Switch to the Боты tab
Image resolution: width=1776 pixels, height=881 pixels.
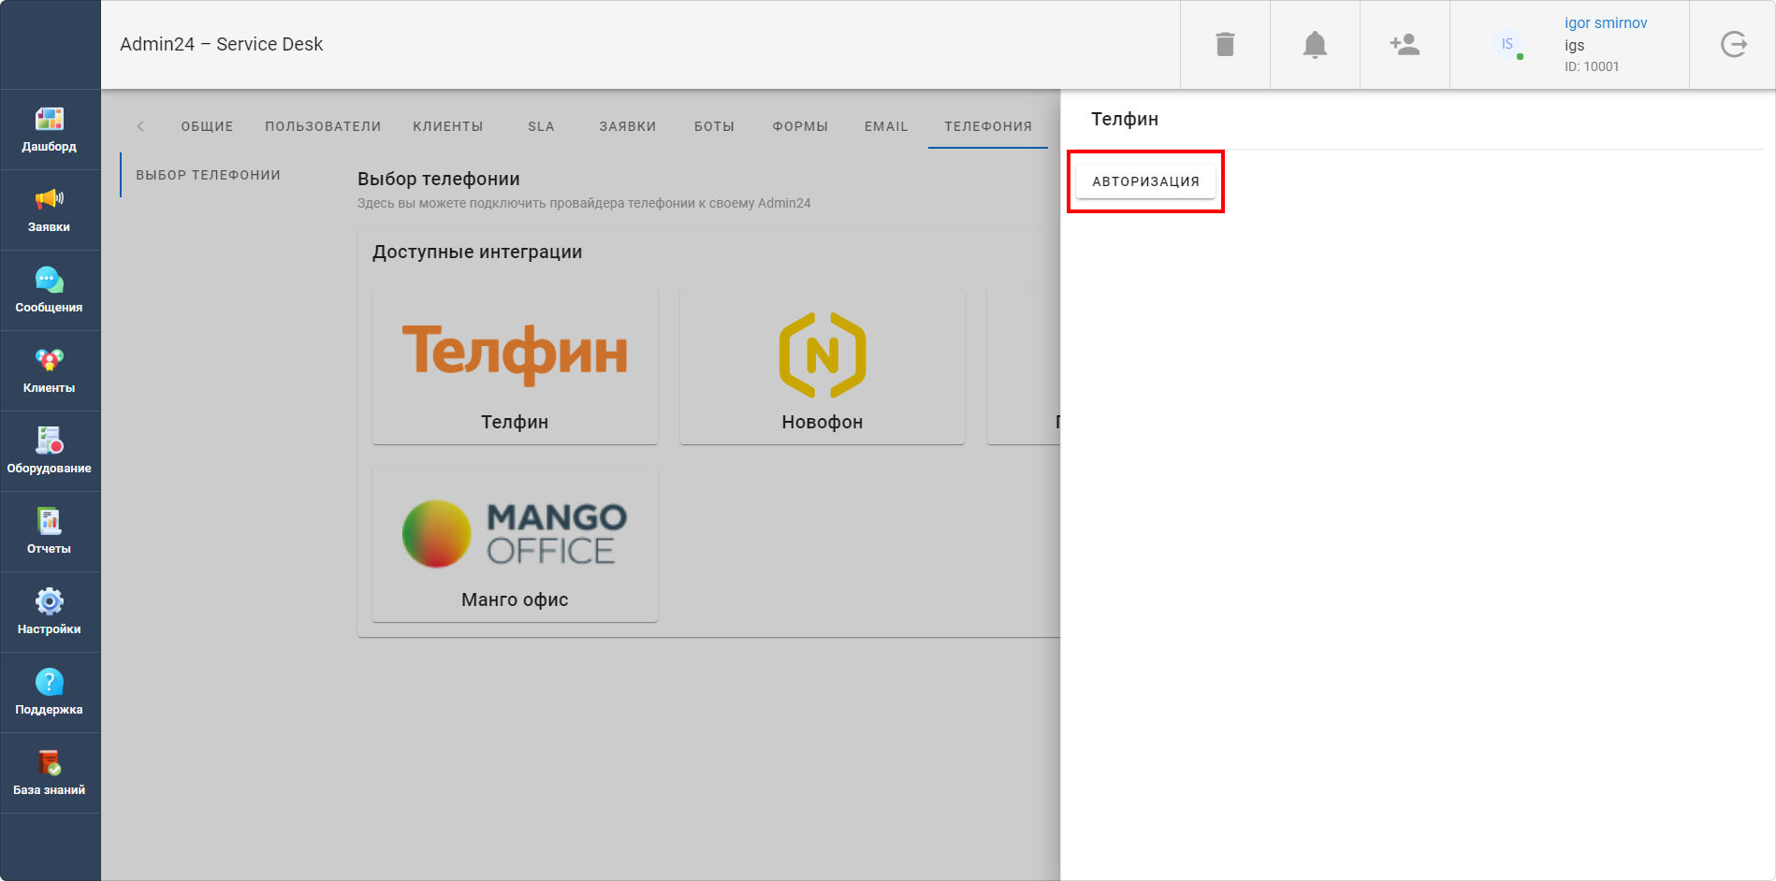point(714,126)
